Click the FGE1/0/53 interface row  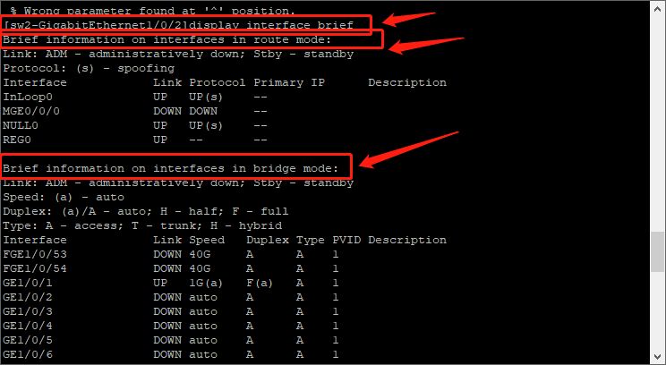click(x=171, y=254)
